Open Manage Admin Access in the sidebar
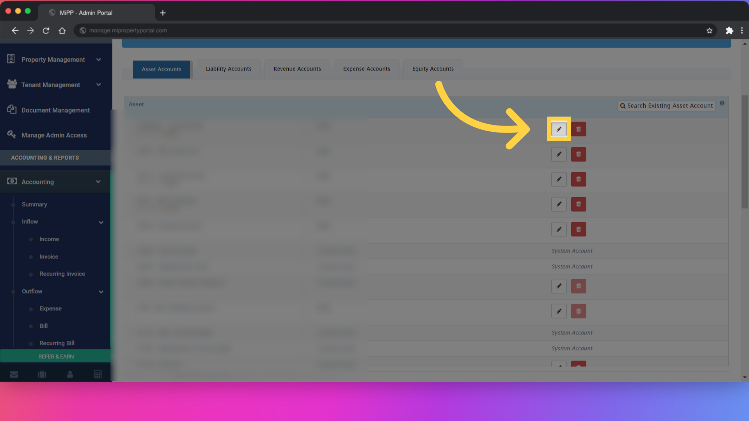This screenshot has height=421, width=749. point(55,135)
